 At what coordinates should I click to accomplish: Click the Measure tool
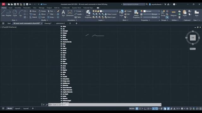174,13
